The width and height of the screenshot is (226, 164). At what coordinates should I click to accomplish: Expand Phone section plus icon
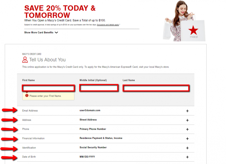[x=187, y=129]
